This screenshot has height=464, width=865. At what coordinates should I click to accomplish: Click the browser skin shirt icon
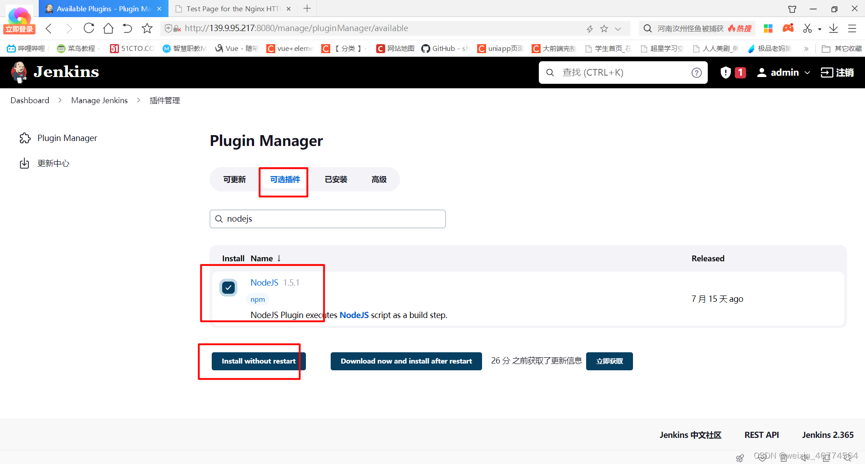792,9
